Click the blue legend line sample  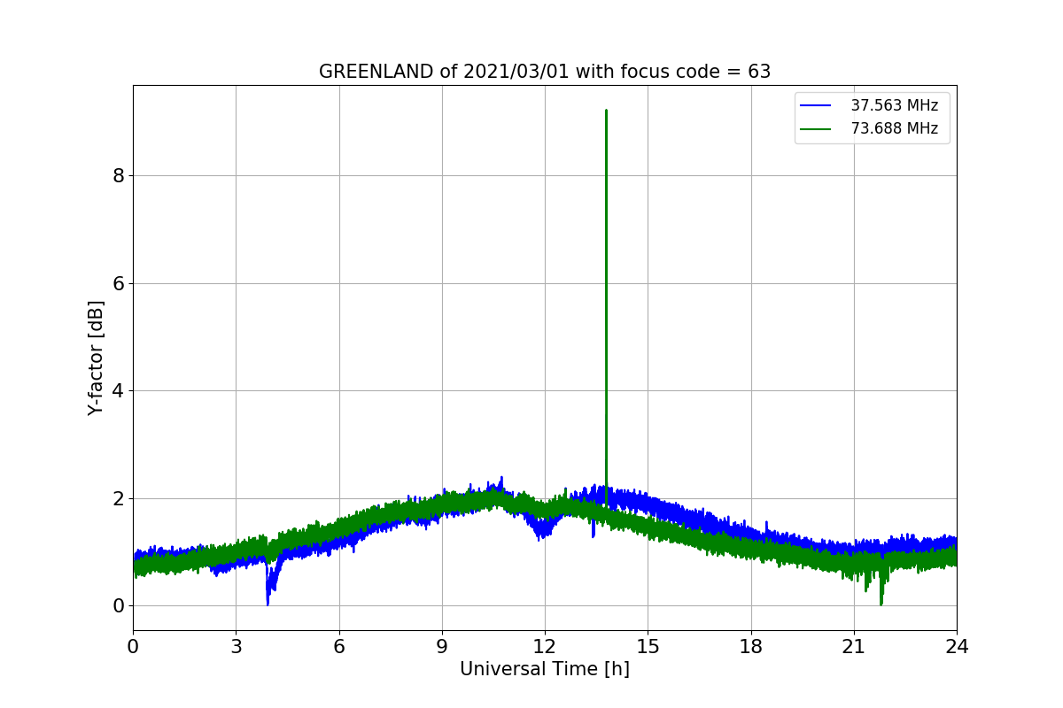816,105
